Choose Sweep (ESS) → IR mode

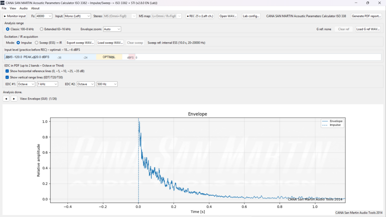coord(36,43)
